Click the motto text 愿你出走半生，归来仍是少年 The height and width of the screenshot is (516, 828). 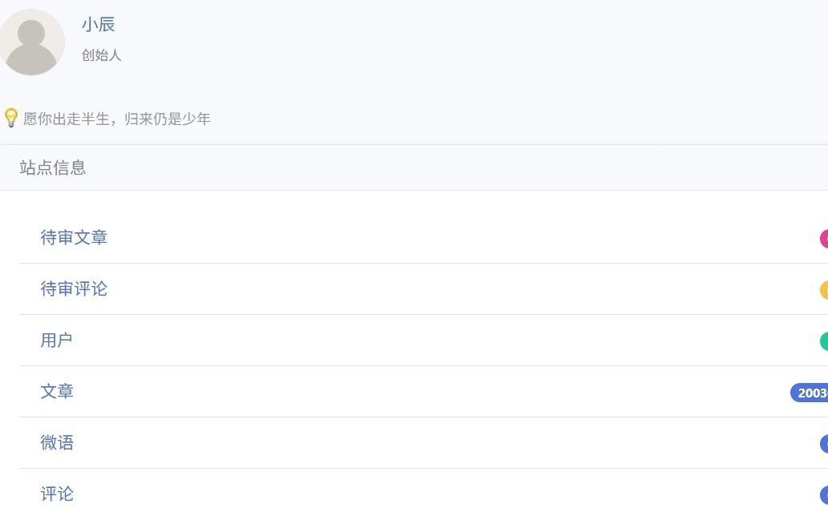(x=116, y=119)
